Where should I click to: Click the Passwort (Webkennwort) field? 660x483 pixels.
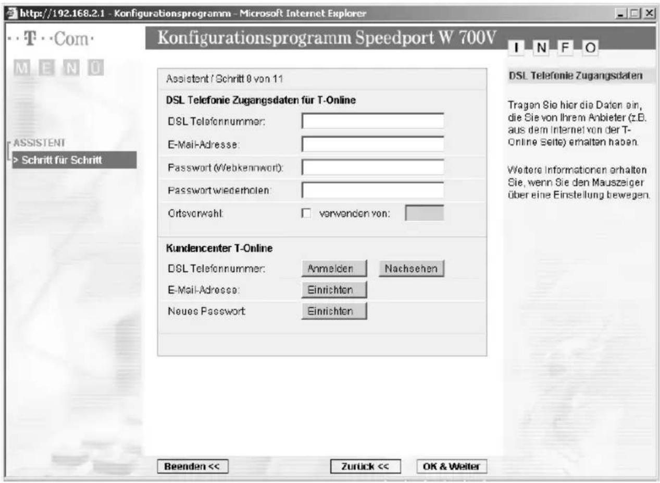click(372, 167)
